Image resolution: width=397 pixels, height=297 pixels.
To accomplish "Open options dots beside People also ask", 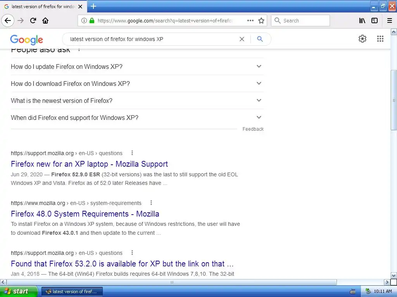I will [79, 49].
